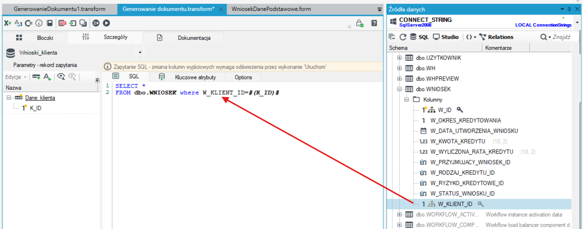Click the red PDF icon in the toolbar
Screen dimensions: 583x229
tap(62, 23)
